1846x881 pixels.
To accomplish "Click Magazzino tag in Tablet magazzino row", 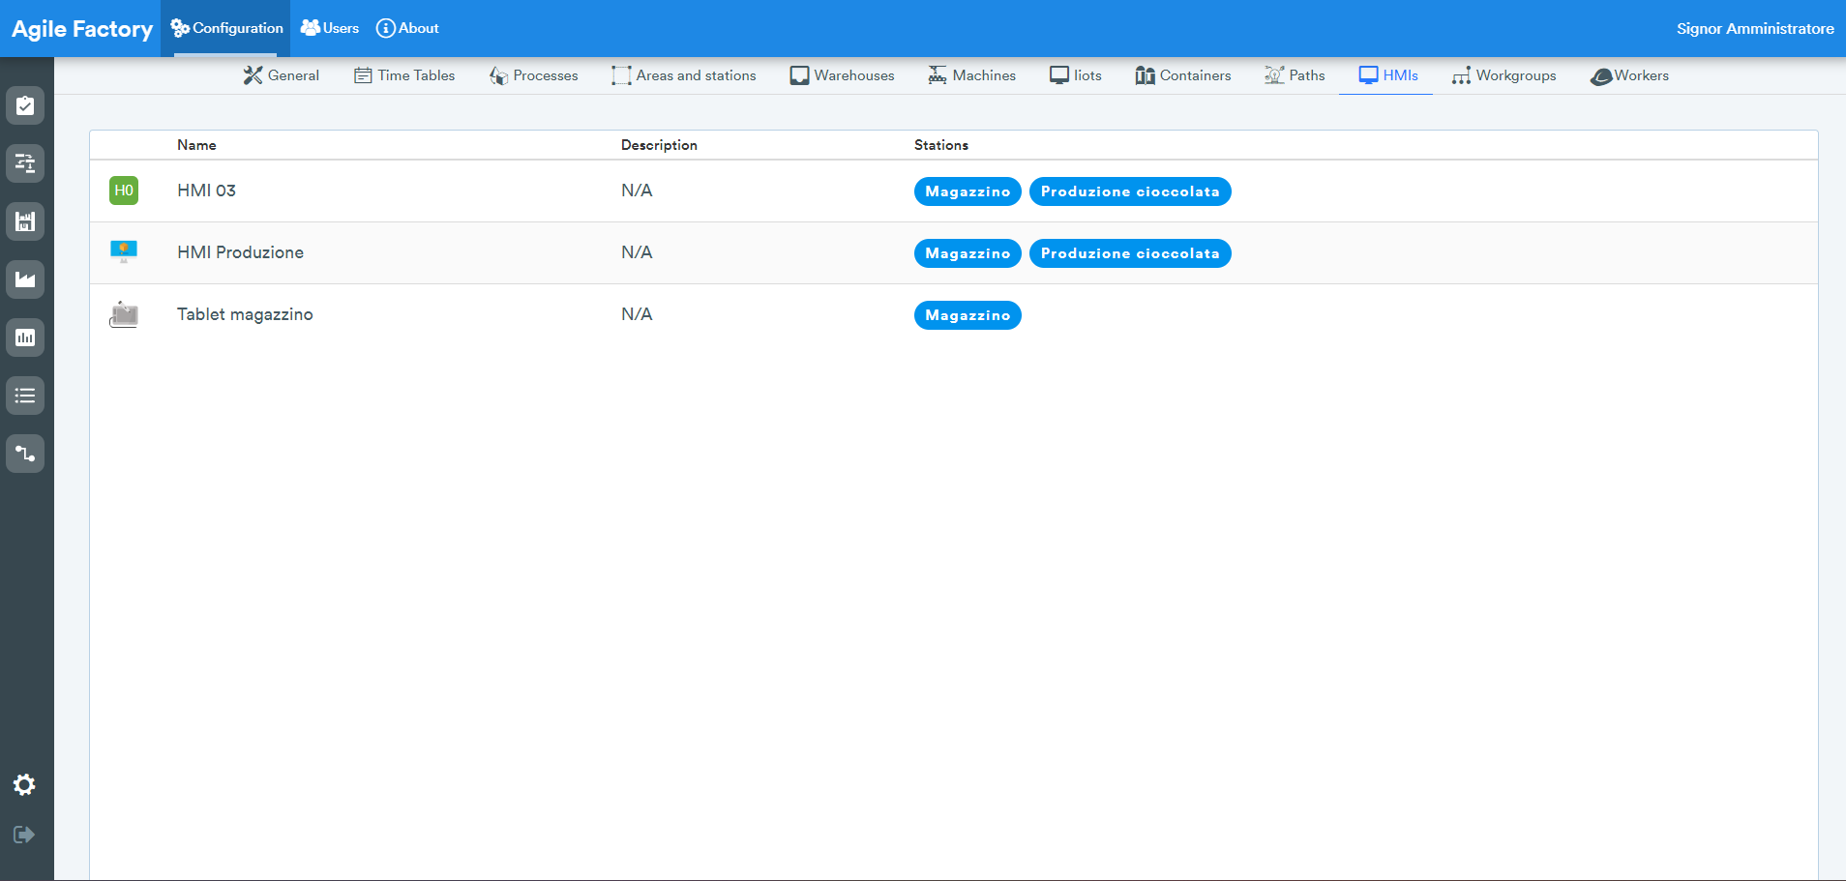I will point(968,315).
